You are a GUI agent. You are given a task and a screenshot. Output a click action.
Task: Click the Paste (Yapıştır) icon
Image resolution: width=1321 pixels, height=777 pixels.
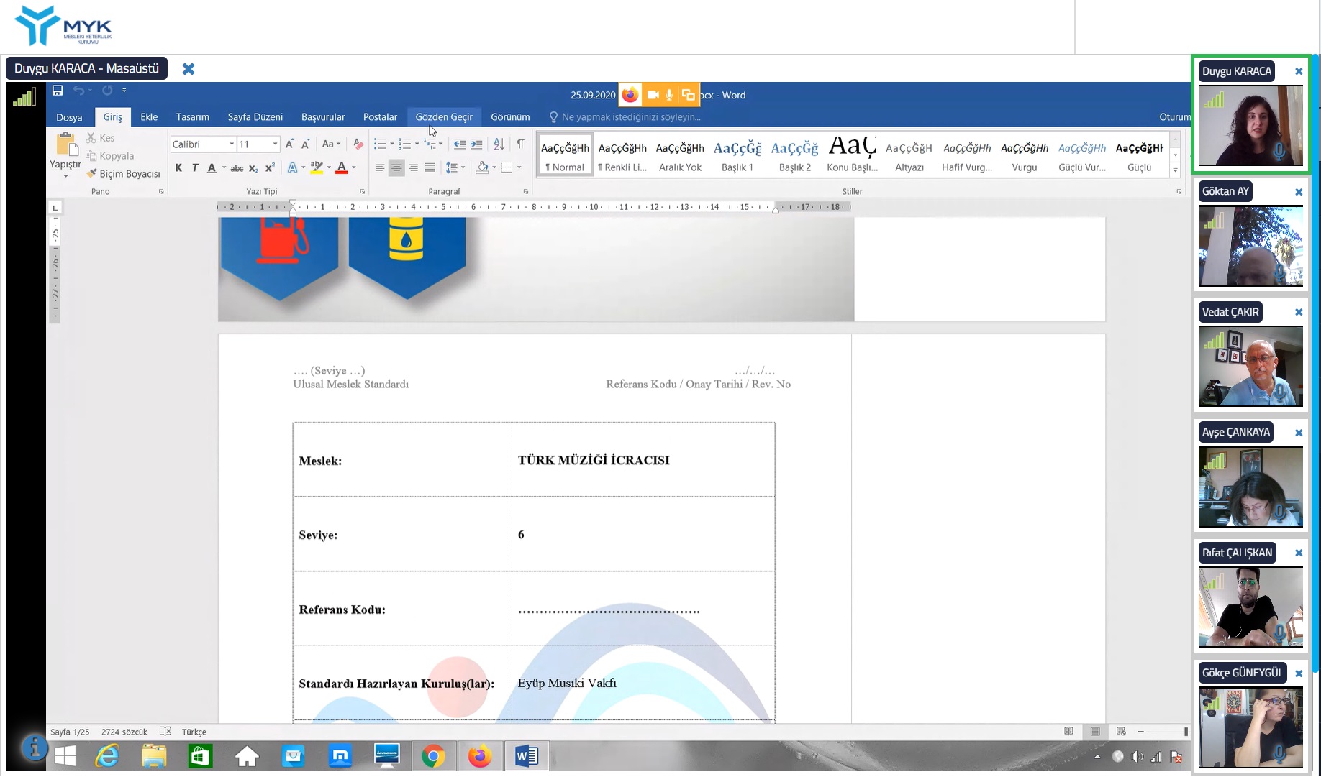coord(65,145)
